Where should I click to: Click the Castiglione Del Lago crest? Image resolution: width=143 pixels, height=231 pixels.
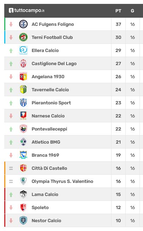pos(23,63)
